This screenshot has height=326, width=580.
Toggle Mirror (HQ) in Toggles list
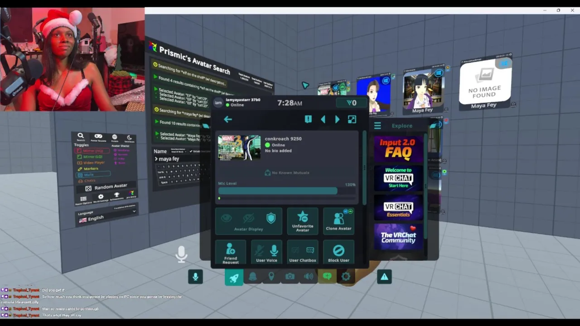[92, 151]
